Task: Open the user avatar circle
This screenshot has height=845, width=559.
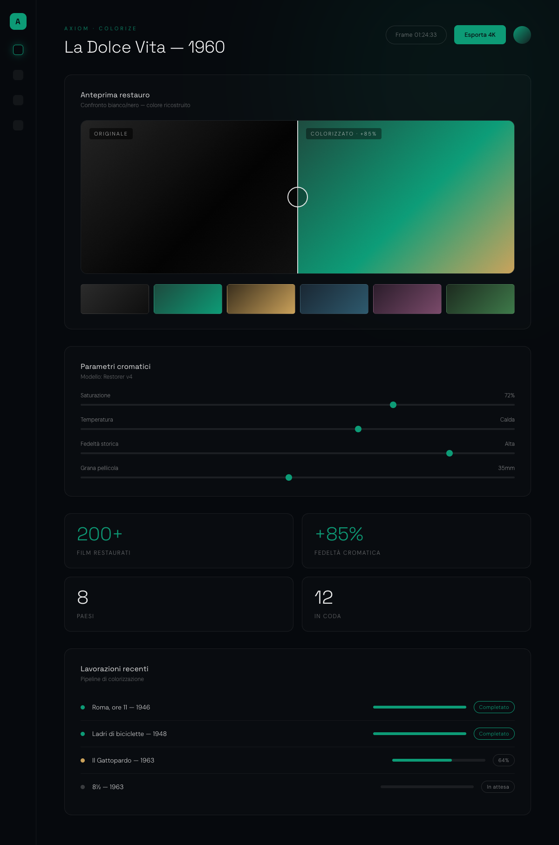Action: coord(522,35)
